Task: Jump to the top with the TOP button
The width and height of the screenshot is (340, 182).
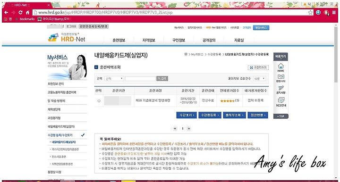Action: click(x=280, y=116)
